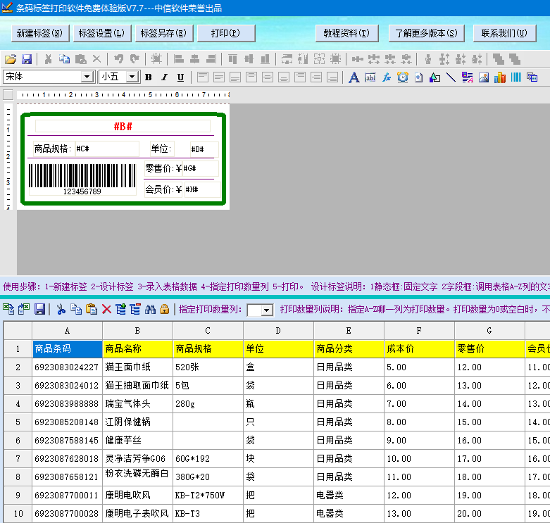
Task: Select the #B# field on label
Action: coord(123,126)
